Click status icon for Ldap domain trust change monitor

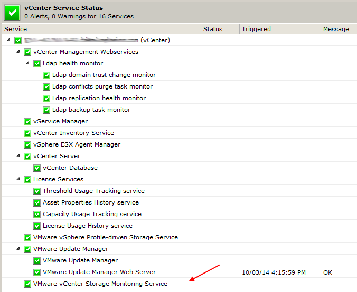[x=46, y=75]
